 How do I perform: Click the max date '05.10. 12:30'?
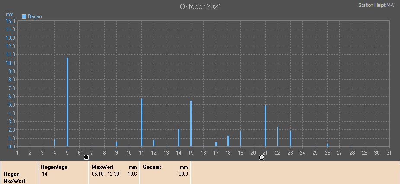tap(106, 174)
